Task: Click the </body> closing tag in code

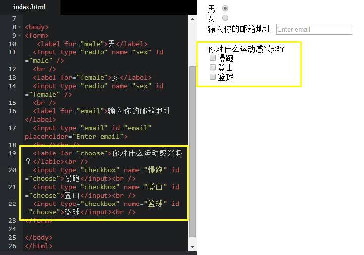Action: tap(39, 238)
